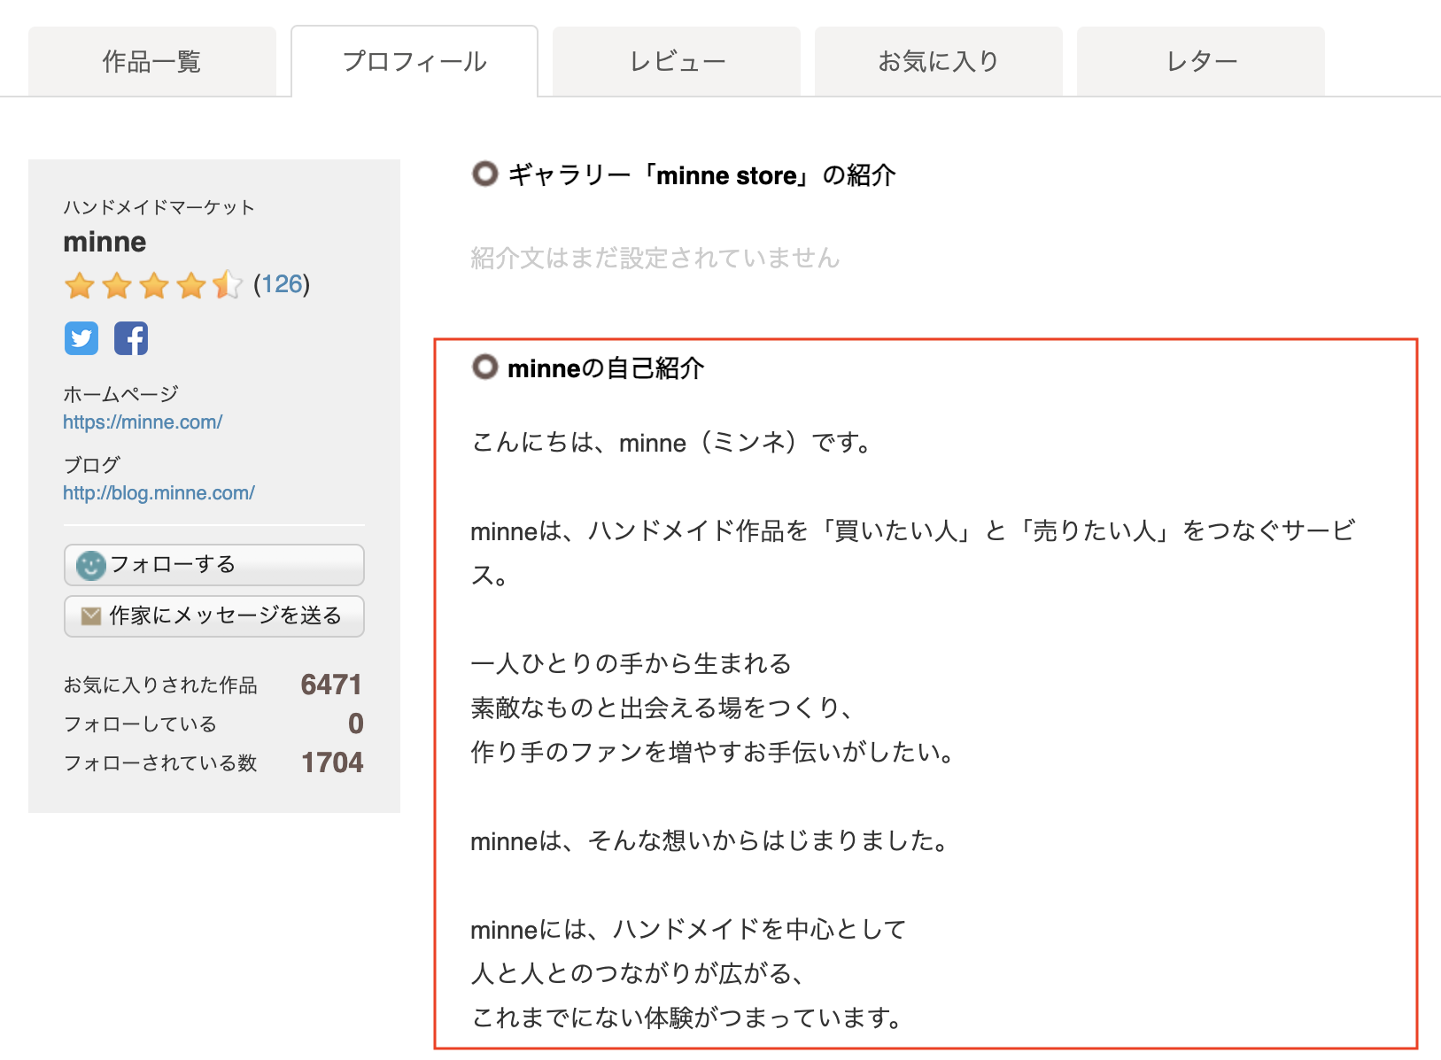The width and height of the screenshot is (1441, 1060).
Task: Open the Facebook share icon
Action: point(131,338)
